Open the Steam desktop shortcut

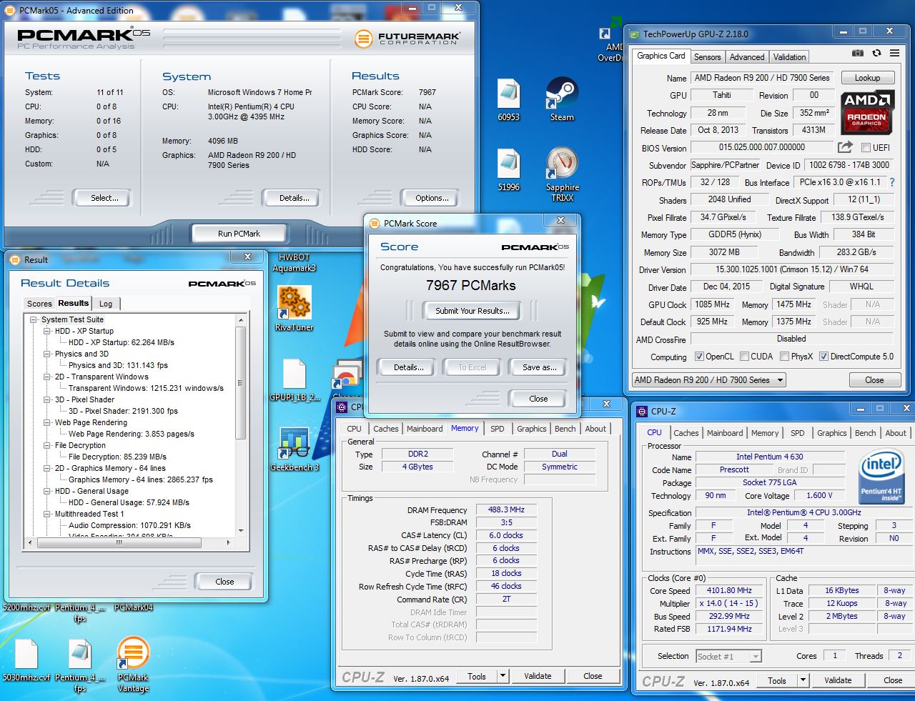click(562, 99)
